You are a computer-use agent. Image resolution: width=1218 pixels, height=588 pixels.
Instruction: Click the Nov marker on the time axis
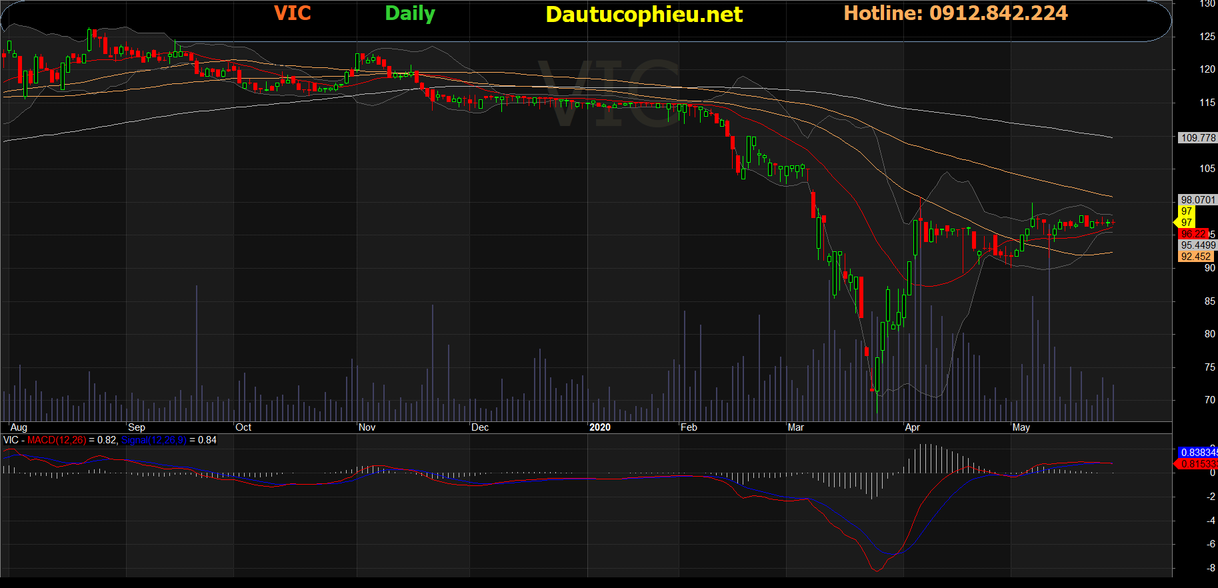point(367,427)
